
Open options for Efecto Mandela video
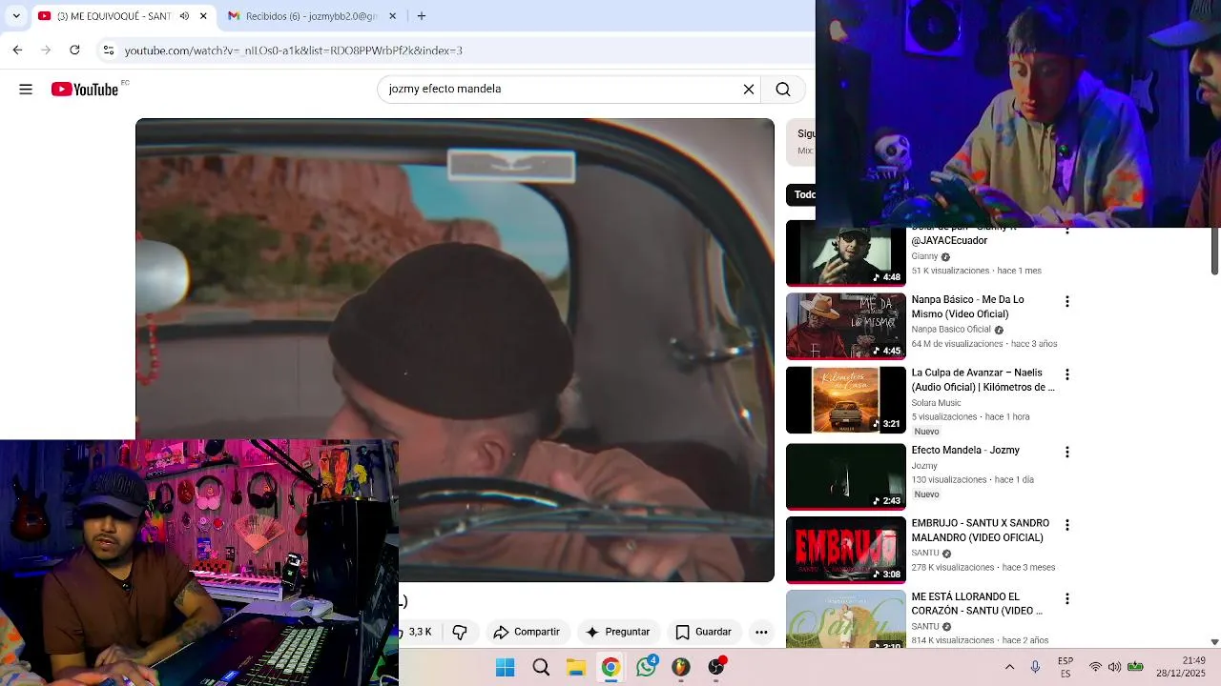[1067, 453]
